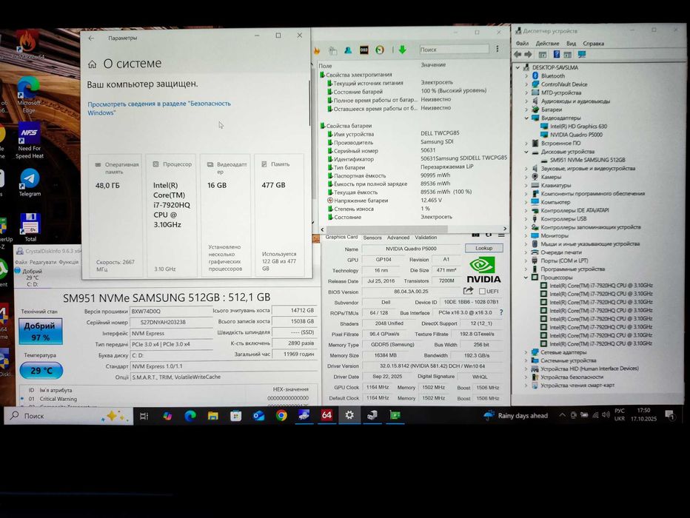Click the AIDA64 OSD panel toolbar icon
690x518 pixels.
[x=364, y=50]
